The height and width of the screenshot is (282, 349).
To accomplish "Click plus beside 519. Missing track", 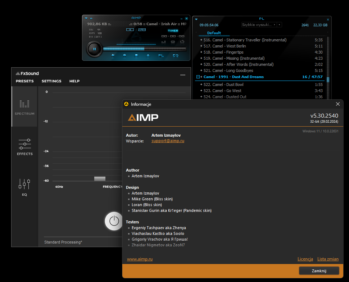I will click(201, 58).
